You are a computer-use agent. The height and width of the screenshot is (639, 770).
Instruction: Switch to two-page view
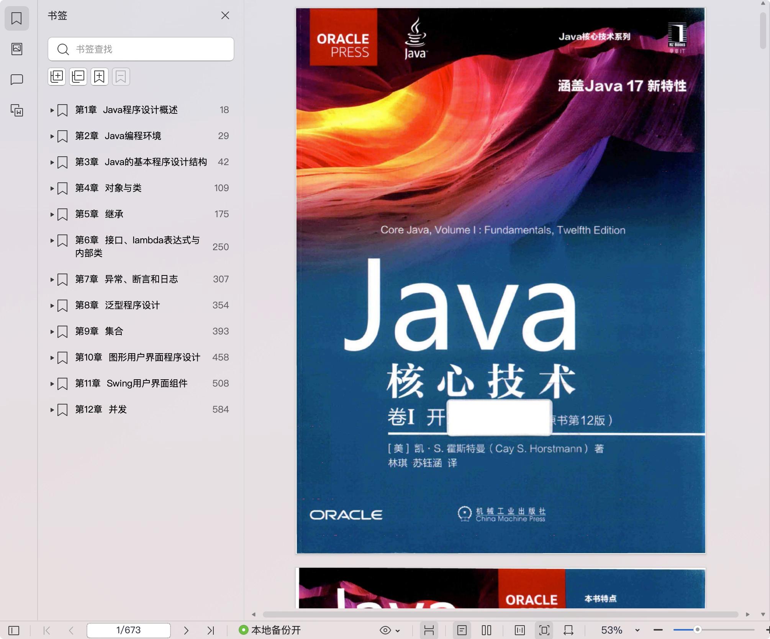point(487,630)
